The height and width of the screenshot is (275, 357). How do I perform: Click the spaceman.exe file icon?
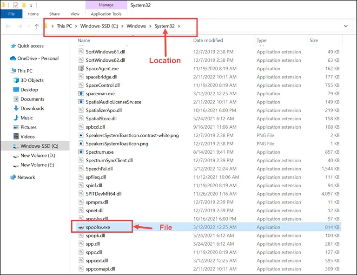point(81,93)
